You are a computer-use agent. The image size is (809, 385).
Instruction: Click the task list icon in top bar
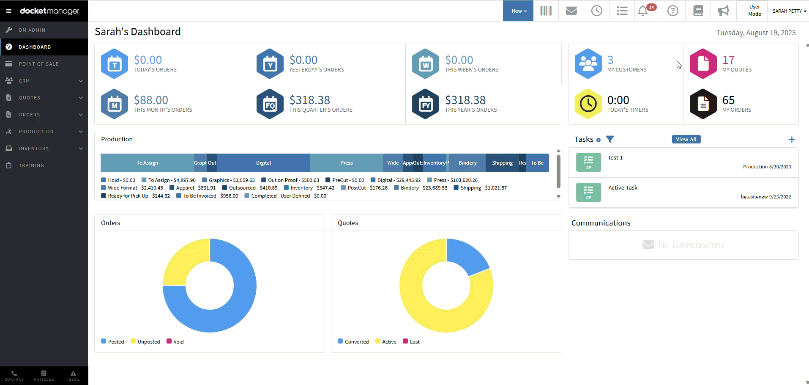point(622,11)
